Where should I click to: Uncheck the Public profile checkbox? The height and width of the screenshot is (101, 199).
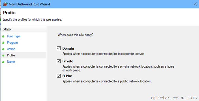pyautogui.click(x=59, y=76)
